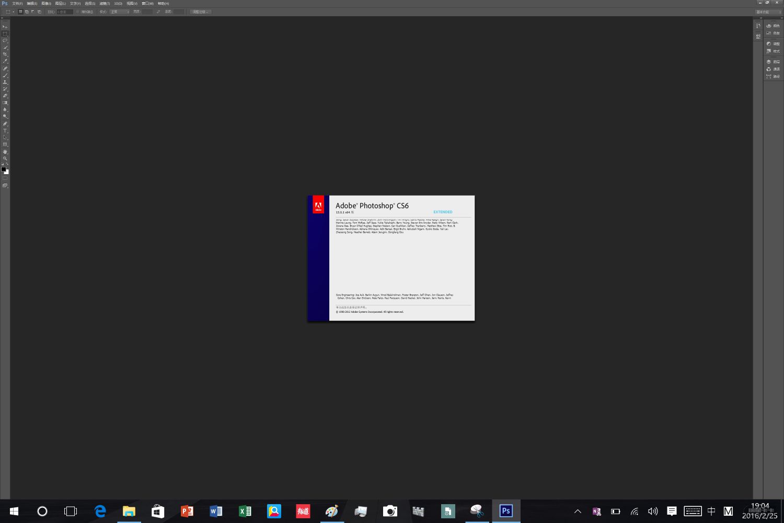Select the Rectangular Marquee tool in toolbox

[5, 33]
